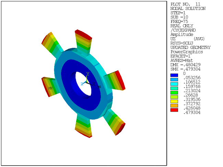Click the 'PowerGraphics' text

(x=187, y=52)
